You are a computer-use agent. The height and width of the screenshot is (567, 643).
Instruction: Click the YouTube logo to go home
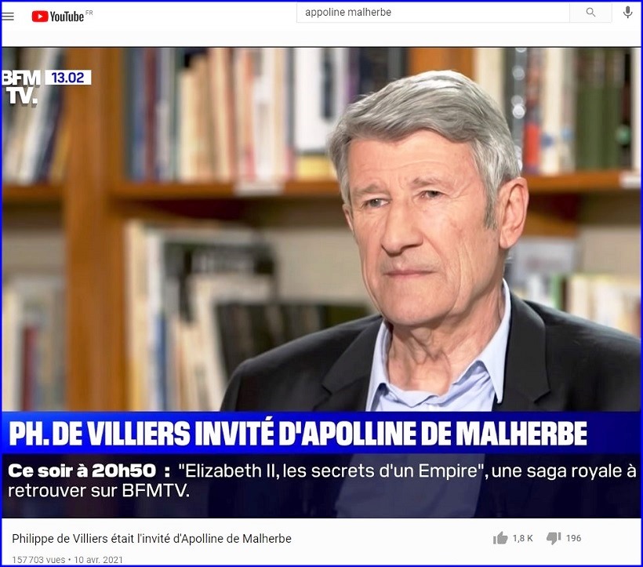point(58,16)
